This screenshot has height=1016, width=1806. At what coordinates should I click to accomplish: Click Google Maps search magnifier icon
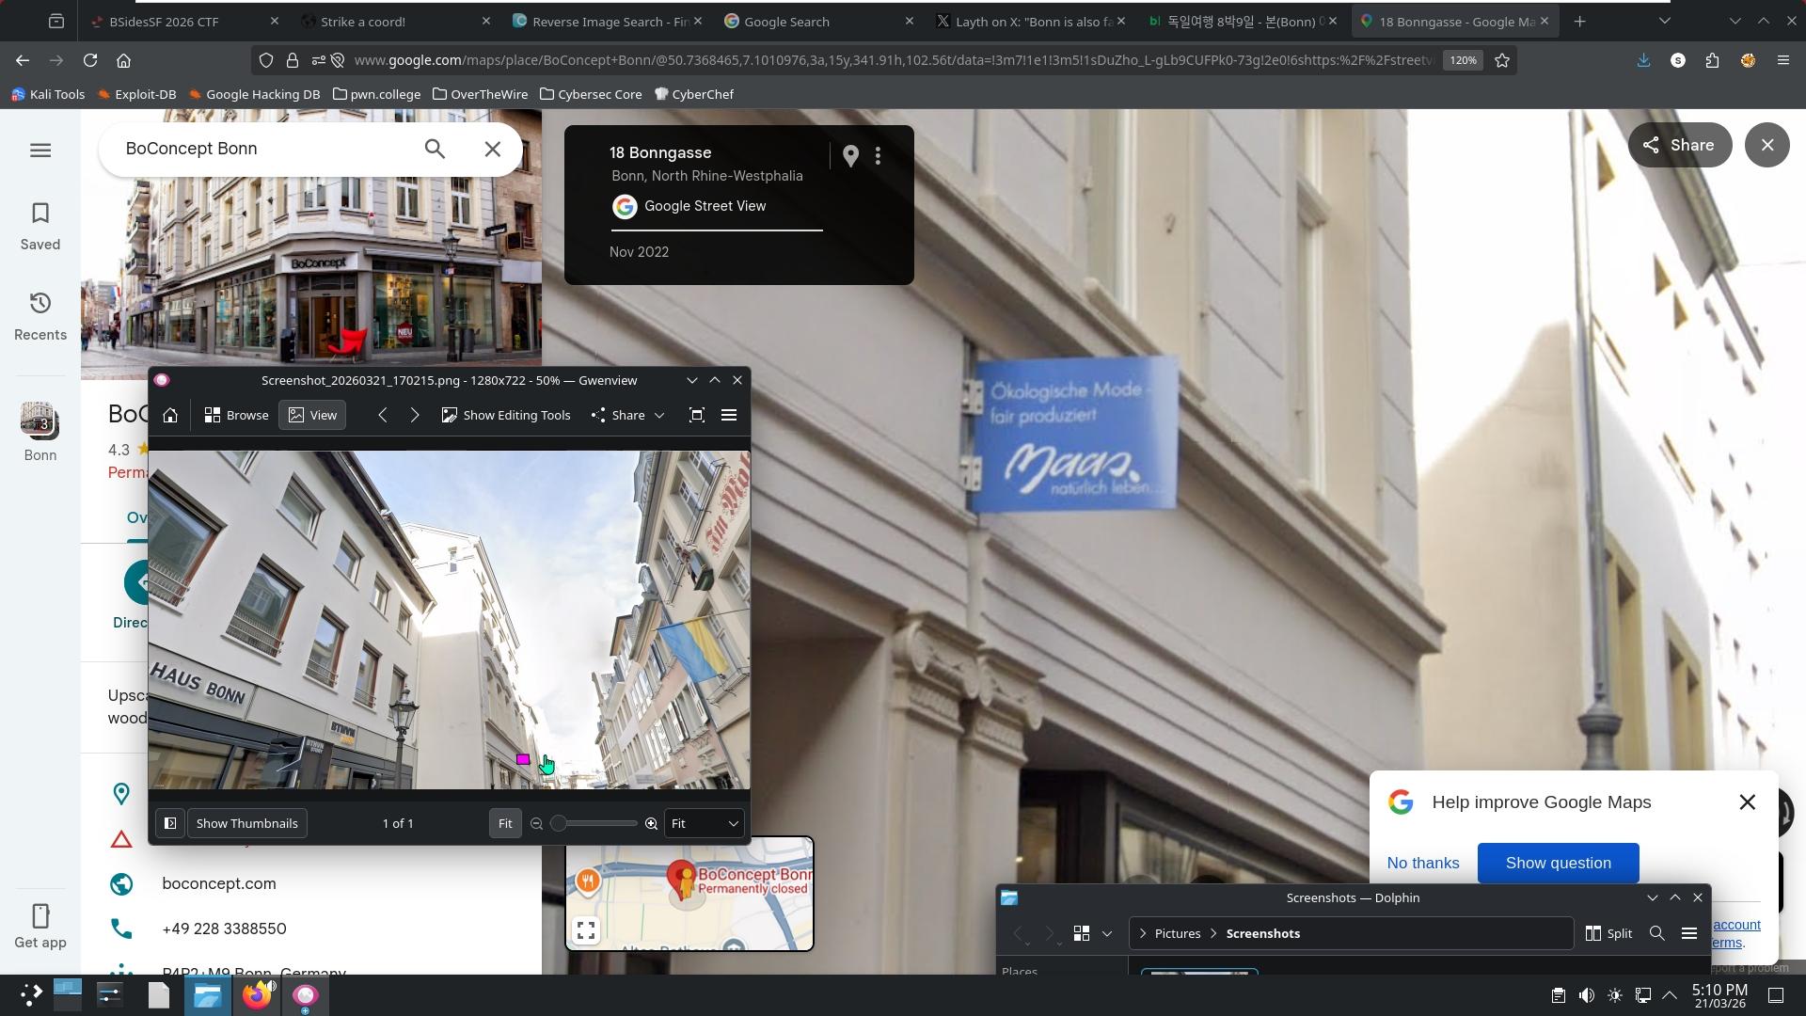pyautogui.click(x=435, y=149)
